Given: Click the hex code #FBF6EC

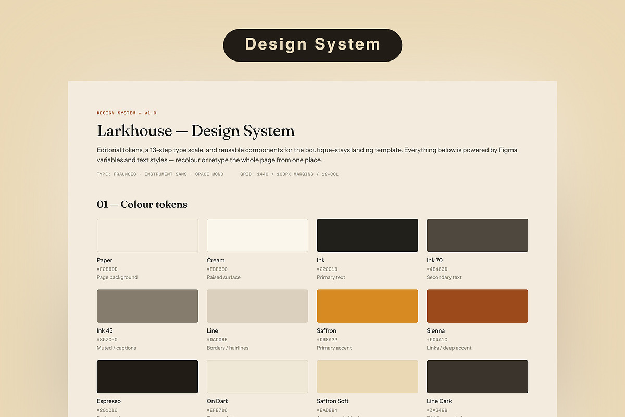Looking at the screenshot, I should (x=217, y=269).
